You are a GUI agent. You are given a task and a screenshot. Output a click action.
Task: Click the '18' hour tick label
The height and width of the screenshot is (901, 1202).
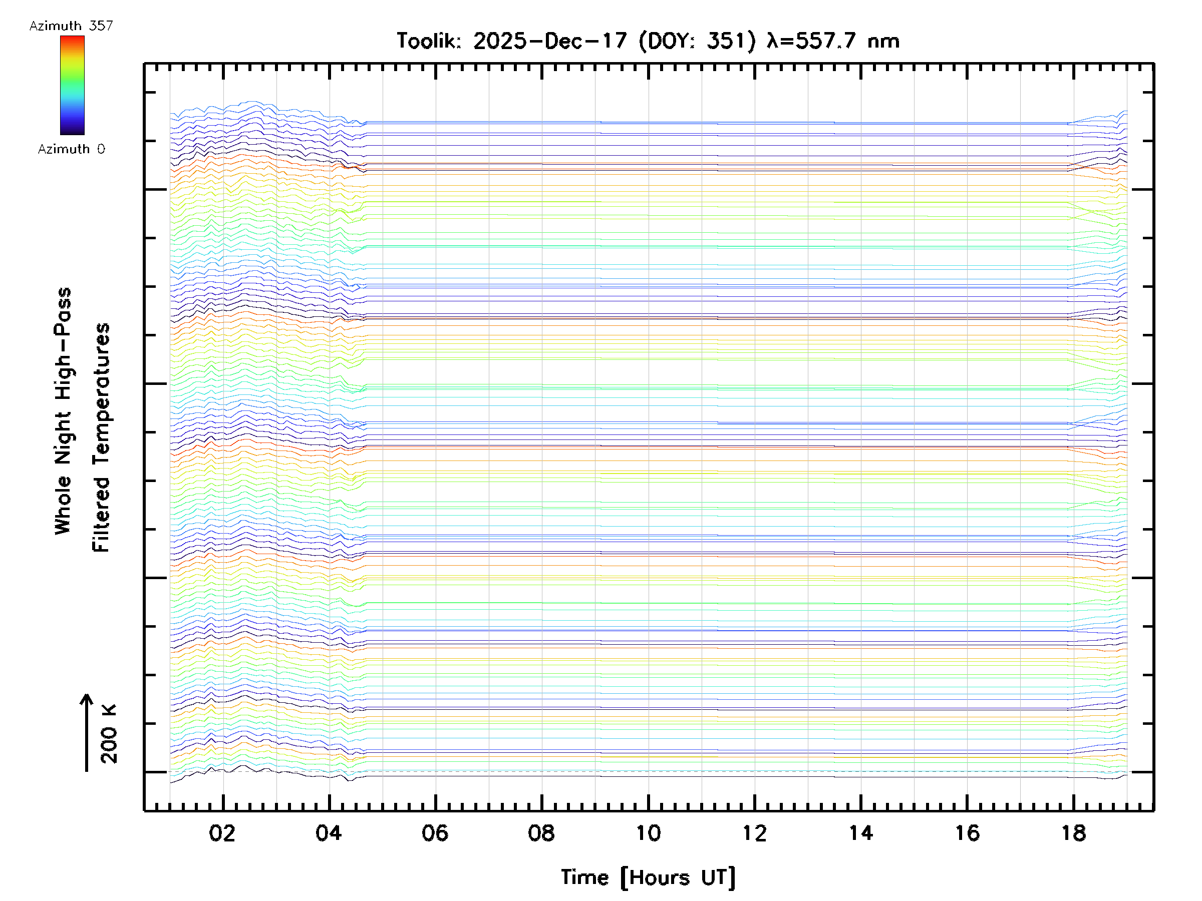click(x=1073, y=833)
